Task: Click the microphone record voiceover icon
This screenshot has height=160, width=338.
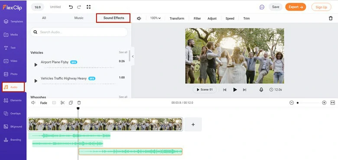Action: click(x=261, y=90)
